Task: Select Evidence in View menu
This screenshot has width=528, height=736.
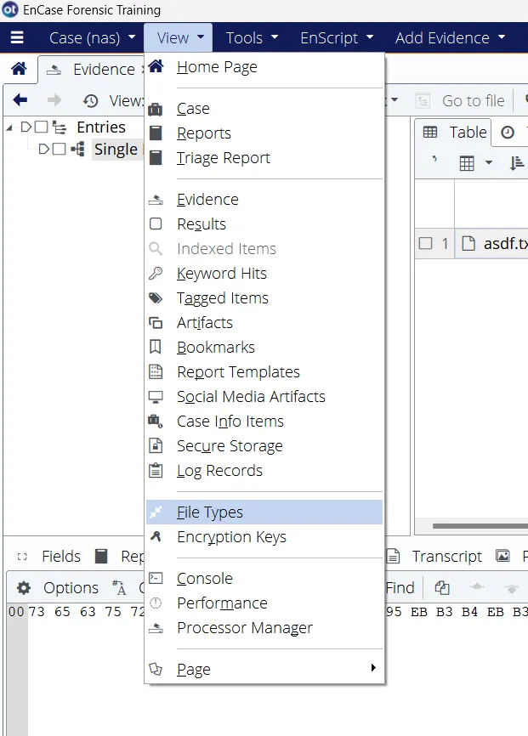Action: pyautogui.click(x=264, y=200)
